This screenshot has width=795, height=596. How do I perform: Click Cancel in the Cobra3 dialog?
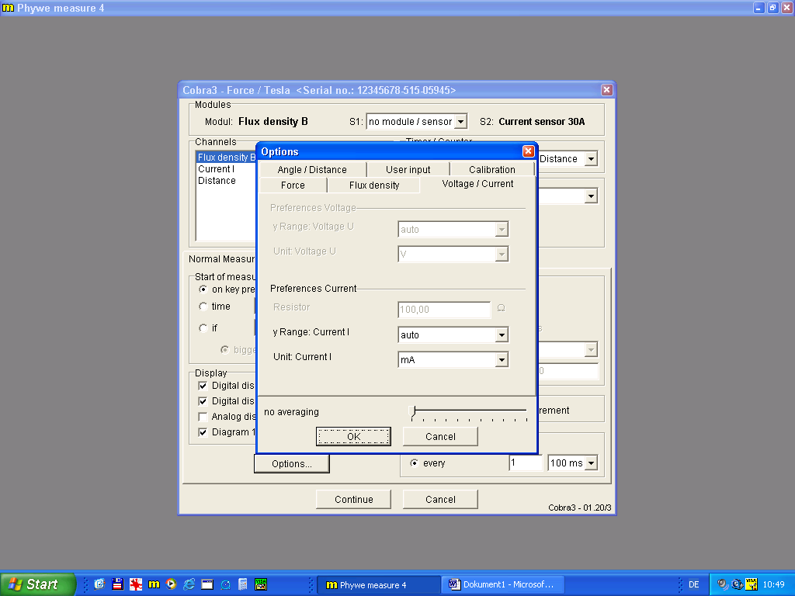(440, 499)
